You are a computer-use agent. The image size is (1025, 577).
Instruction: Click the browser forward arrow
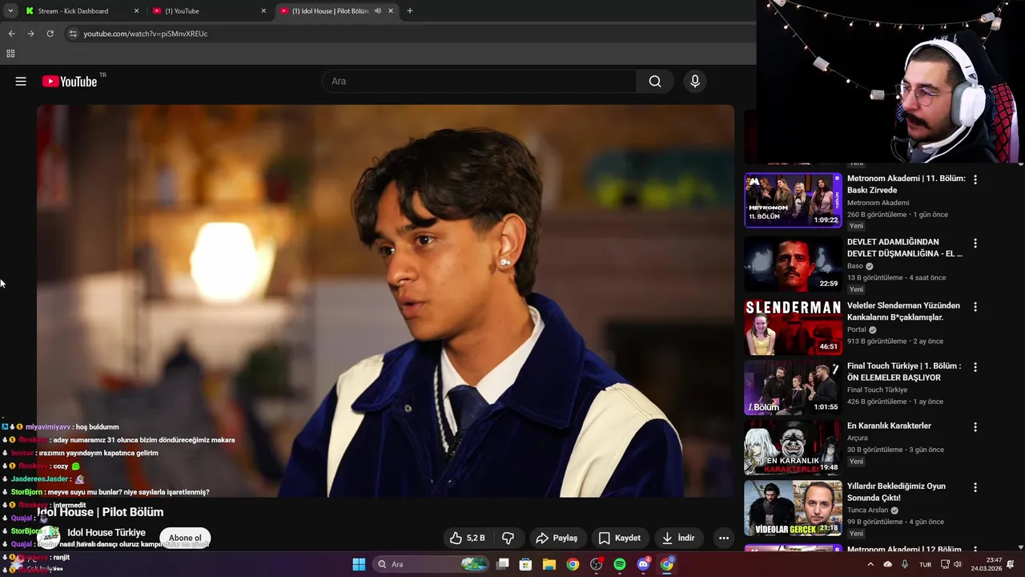click(x=30, y=34)
